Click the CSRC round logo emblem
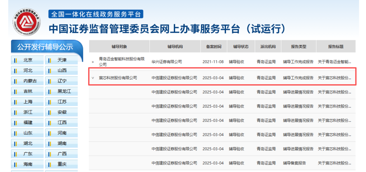 pyautogui.click(x=26, y=22)
